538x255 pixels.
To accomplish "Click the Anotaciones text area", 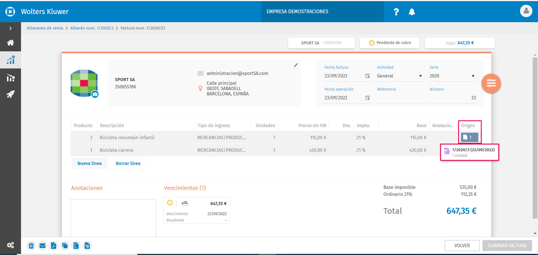I will pos(113,218).
